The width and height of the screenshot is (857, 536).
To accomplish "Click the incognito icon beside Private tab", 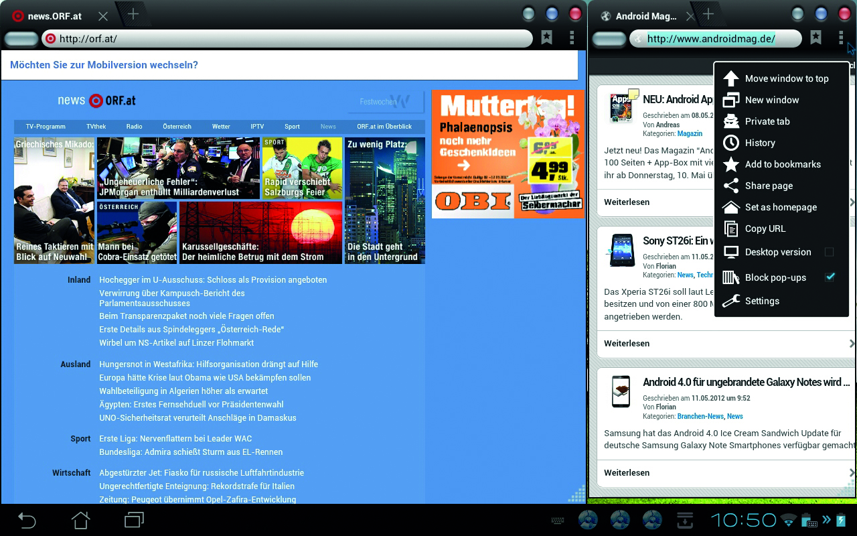I will [730, 121].
